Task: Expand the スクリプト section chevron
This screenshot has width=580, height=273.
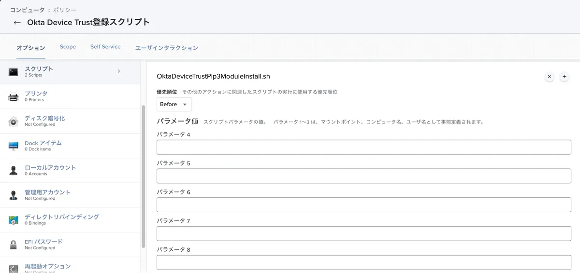Action: click(x=119, y=71)
